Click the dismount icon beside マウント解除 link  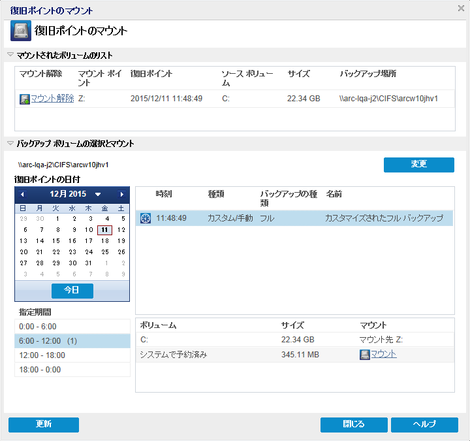[x=25, y=99]
